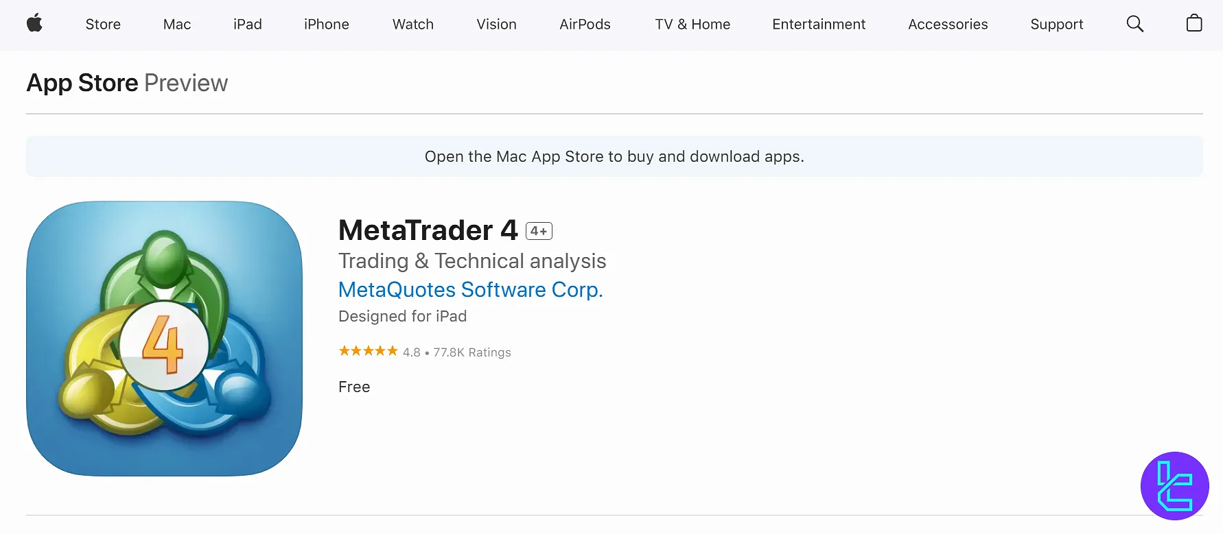
Task: Click the App Store Preview heading link
Action: (127, 83)
